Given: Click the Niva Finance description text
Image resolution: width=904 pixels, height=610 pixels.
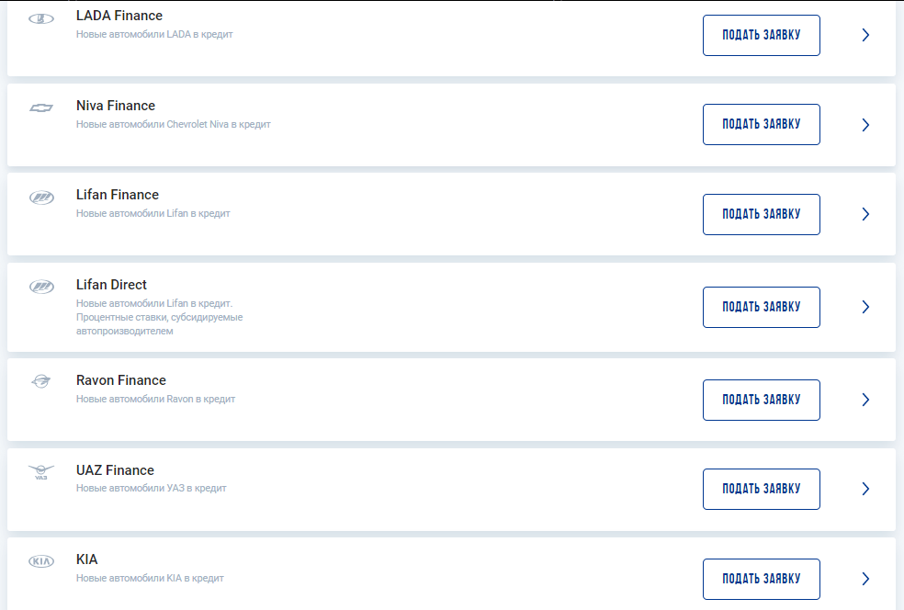Looking at the screenshot, I should click(173, 124).
